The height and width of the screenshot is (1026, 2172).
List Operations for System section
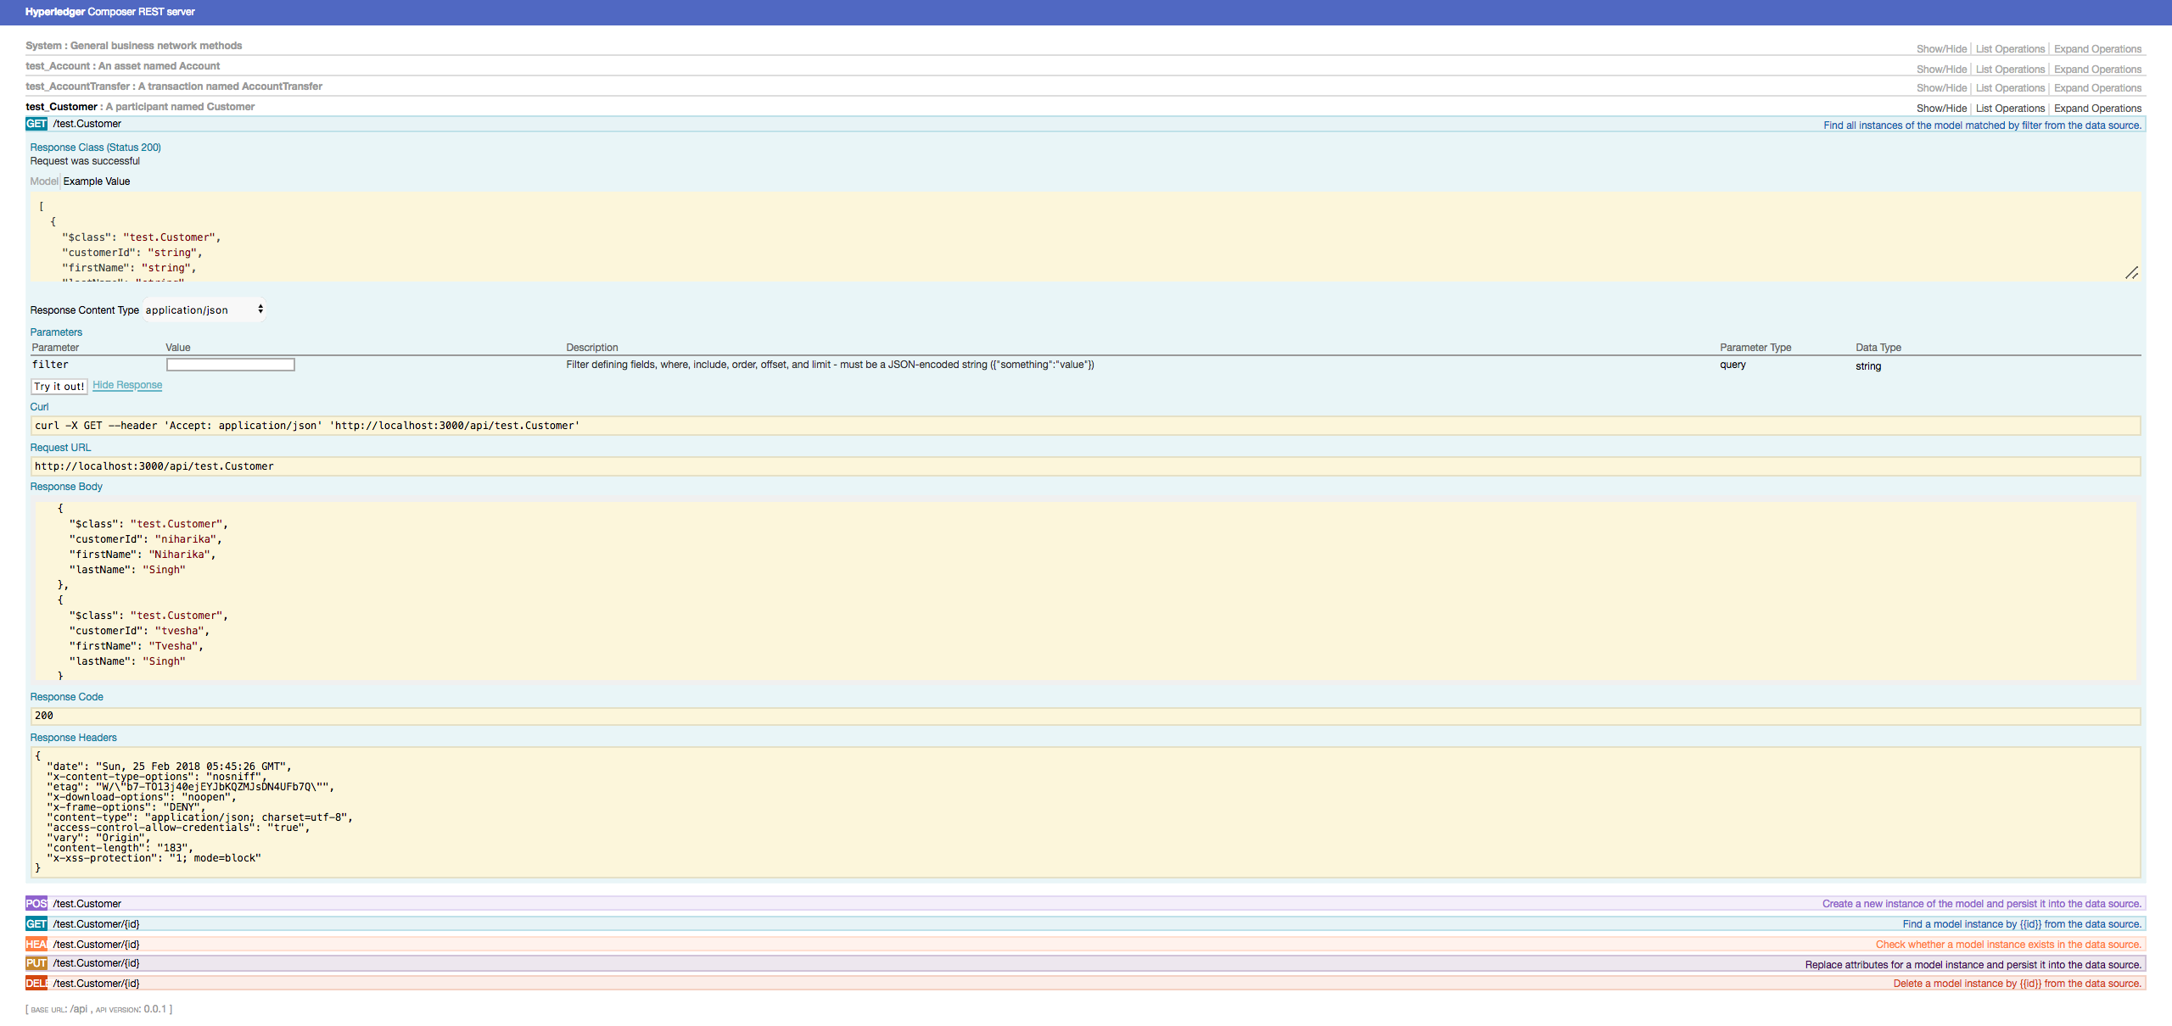(x=2010, y=49)
